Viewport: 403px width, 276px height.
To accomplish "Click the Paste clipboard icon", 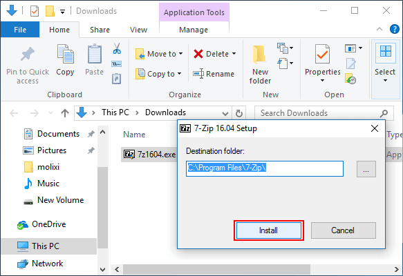I will point(95,54).
